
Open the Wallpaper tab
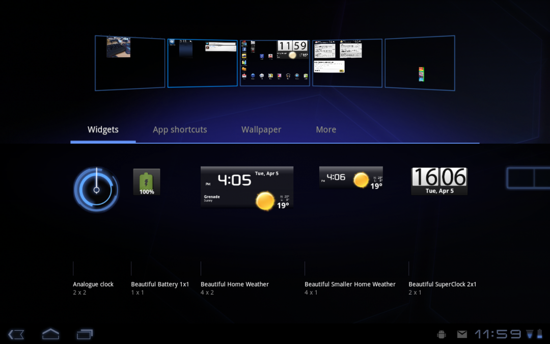tap(261, 129)
